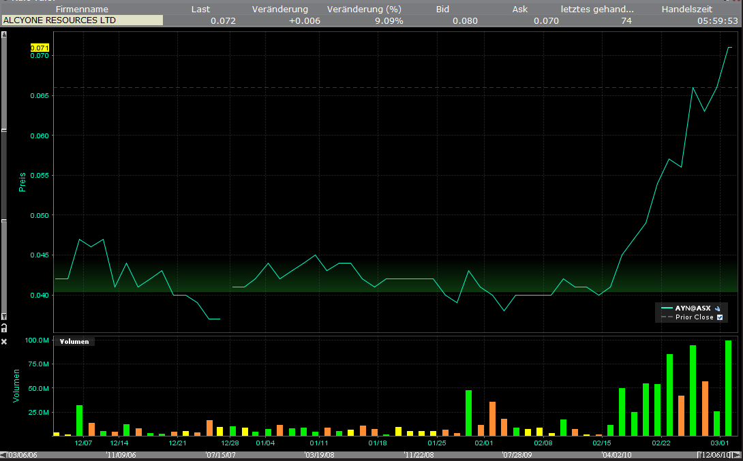The image size is (743, 461).
Task: Click the down arrow on vertical price scroller
Action: pos(4,317)
